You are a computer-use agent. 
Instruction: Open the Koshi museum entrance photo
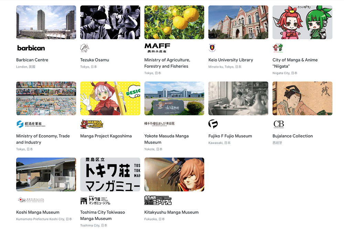point(46,175)
